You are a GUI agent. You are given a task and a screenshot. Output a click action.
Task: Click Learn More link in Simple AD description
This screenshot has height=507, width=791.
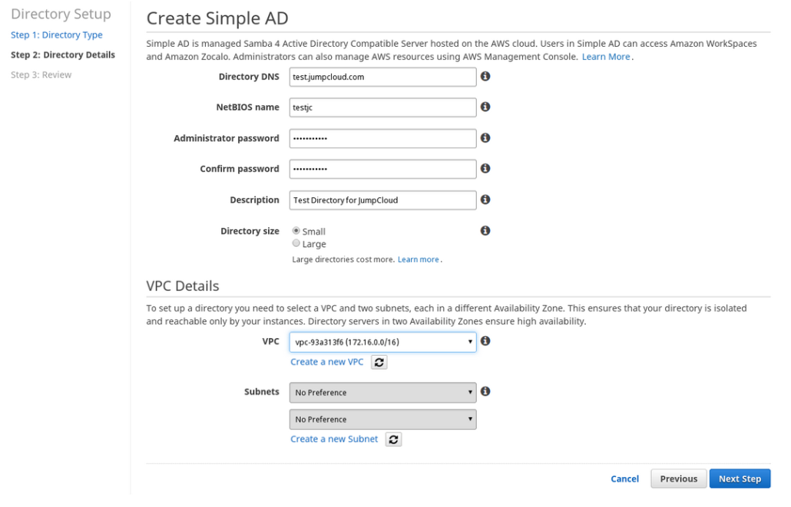point(606,57)
